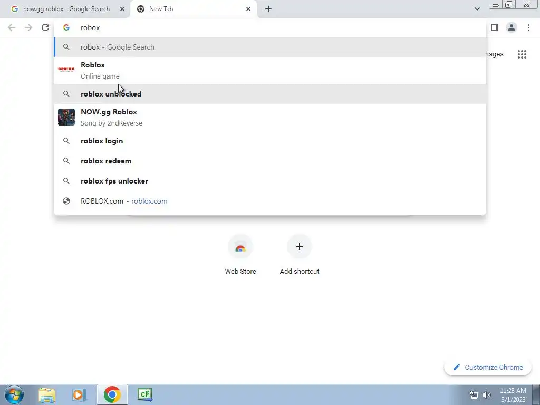Open a new tab with the plus button

point(268,9)
